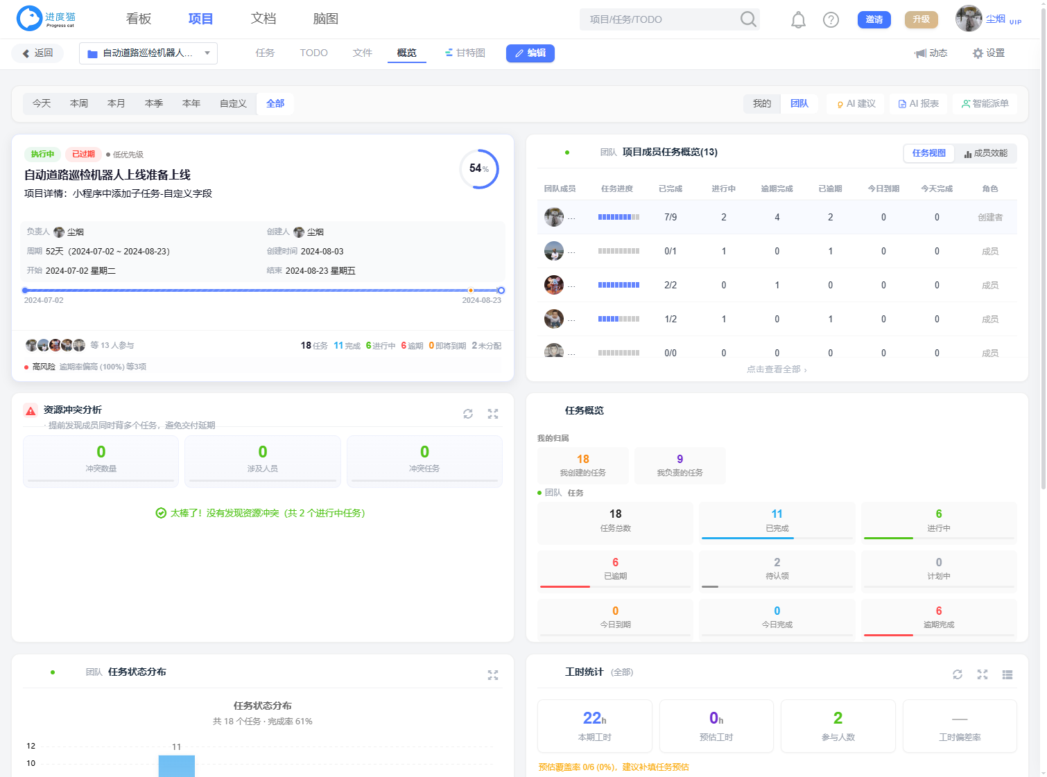Filter the overview by 今天 (Today)
The image size is (1047, 777).
42,103
